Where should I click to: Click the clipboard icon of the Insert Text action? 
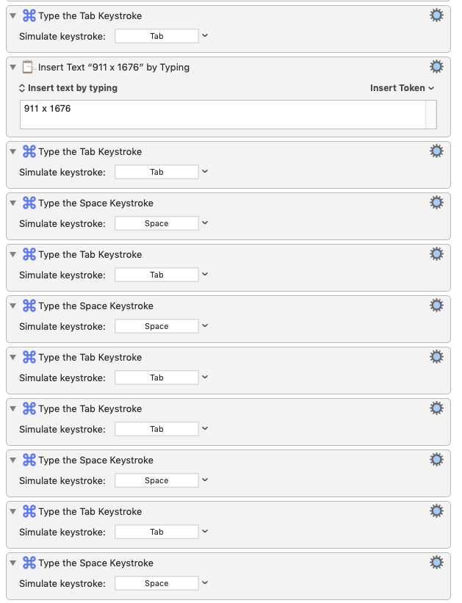click(29, 67)
